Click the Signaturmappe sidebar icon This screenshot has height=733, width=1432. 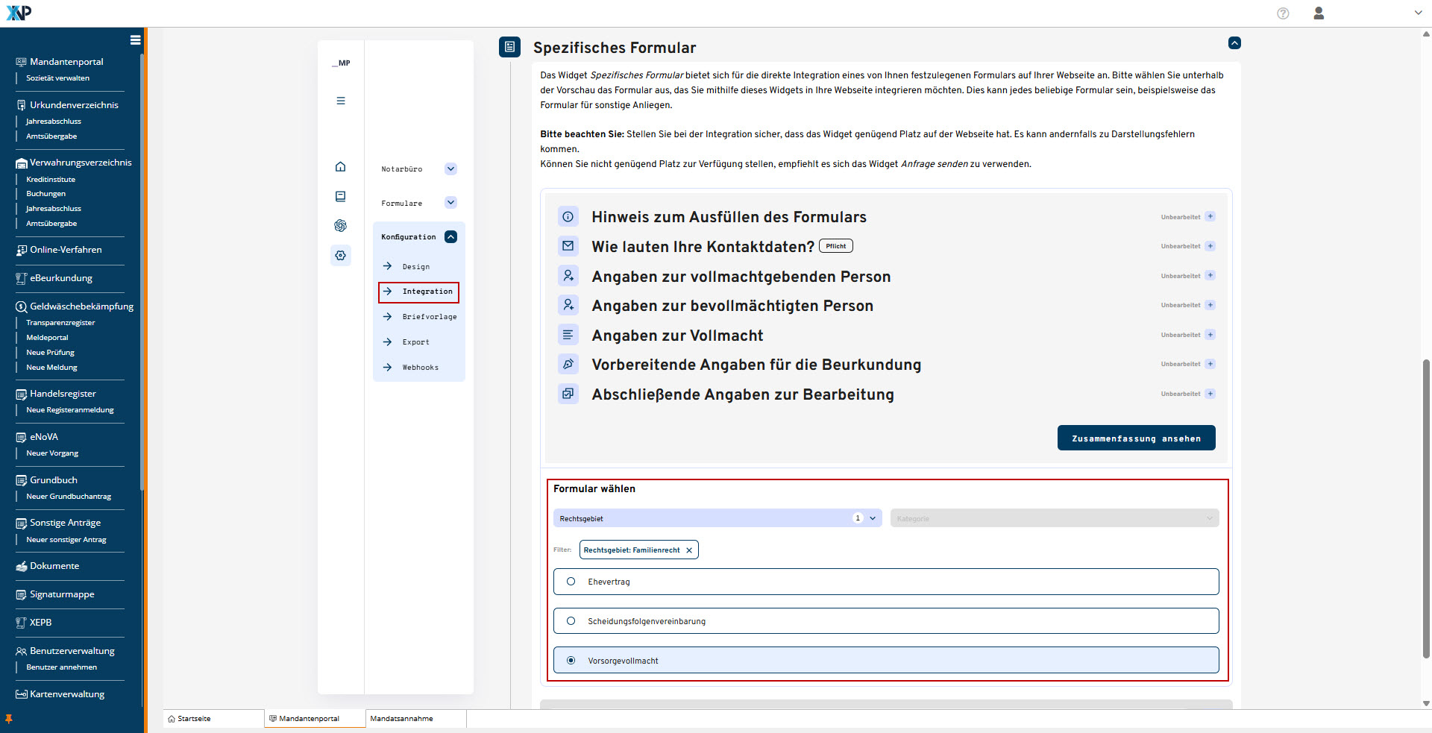tap(22, 595)
